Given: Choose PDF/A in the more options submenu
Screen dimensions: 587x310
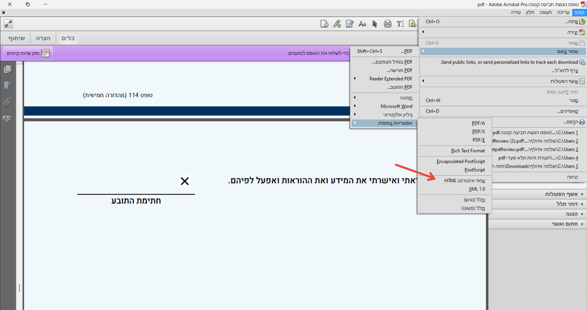Looking at the screenshot, I should click(455, 123).
